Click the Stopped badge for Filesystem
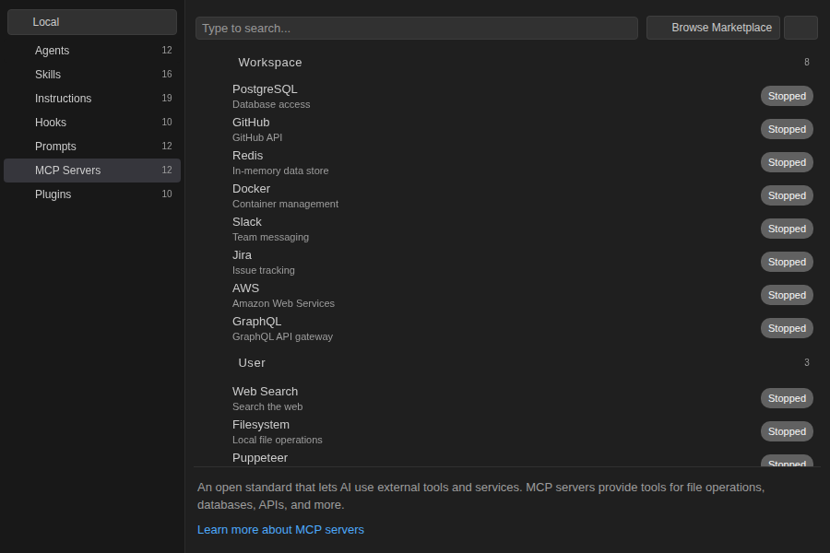The width and height of the screenshot is (830, 553). [788, 432]
